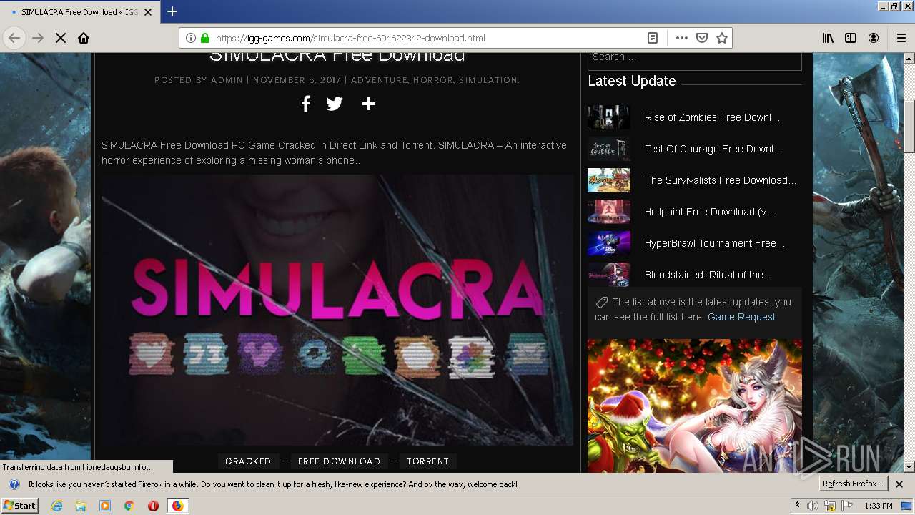Open the ADMIN author link

tap(227, 80)
